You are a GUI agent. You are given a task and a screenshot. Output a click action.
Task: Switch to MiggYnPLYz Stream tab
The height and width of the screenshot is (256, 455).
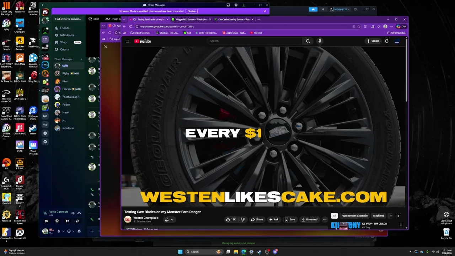[191, 20]
